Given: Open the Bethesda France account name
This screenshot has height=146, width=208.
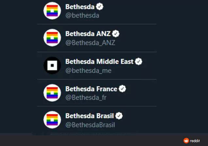Looking at the screenshot, I should (91, 89).
